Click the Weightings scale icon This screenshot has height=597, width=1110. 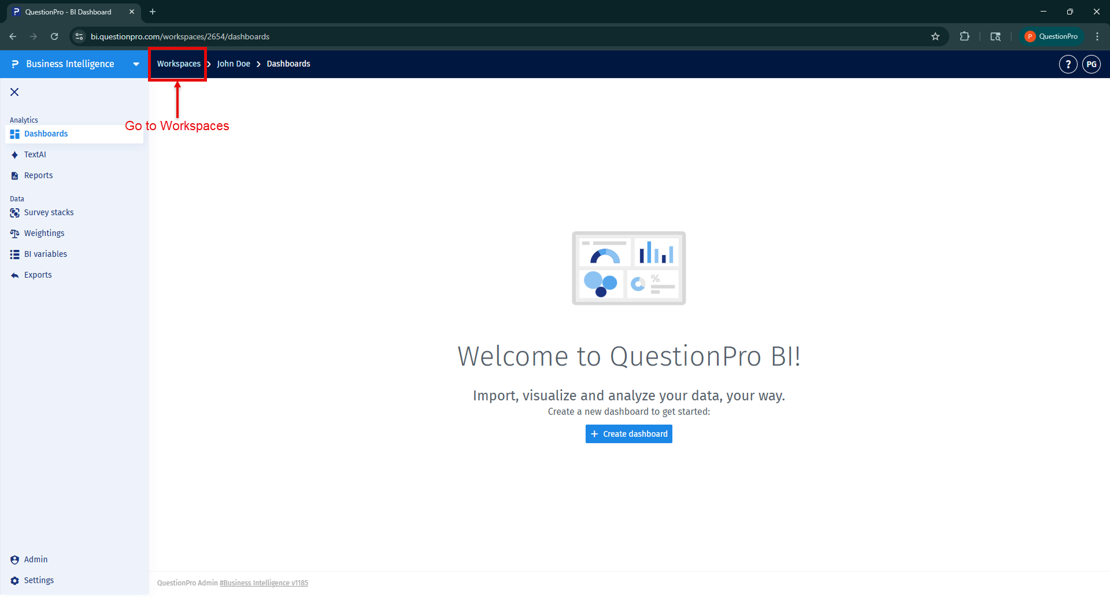click(15, 234)
